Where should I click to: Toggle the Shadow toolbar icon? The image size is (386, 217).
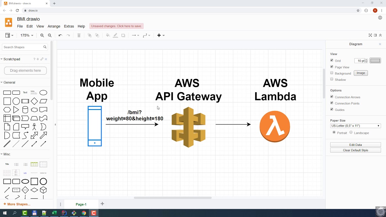pyautogui.click(x=123, y=35)
